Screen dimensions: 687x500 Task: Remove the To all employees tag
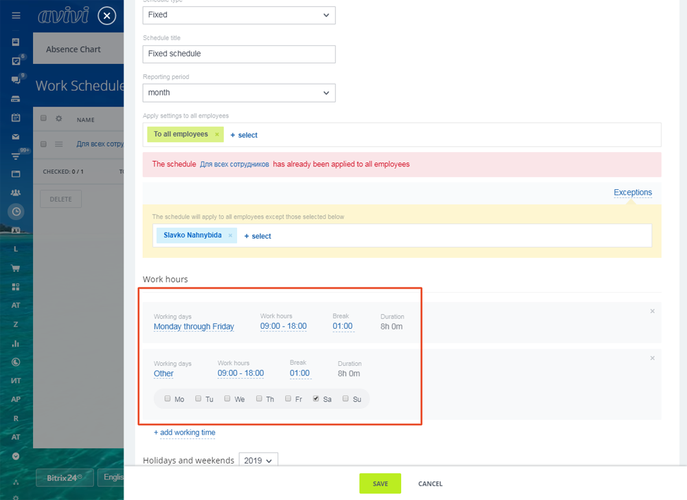[217, 135]
